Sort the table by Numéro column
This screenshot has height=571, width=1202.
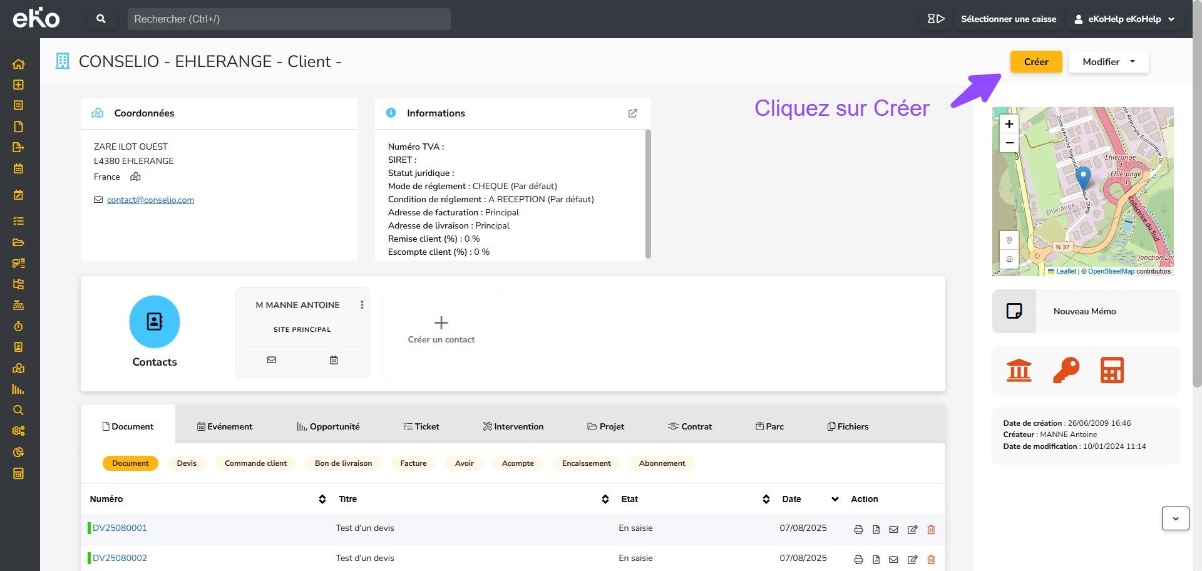coord(322,499)
